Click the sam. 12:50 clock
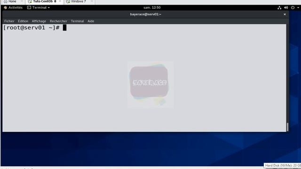 pos(152,8)
